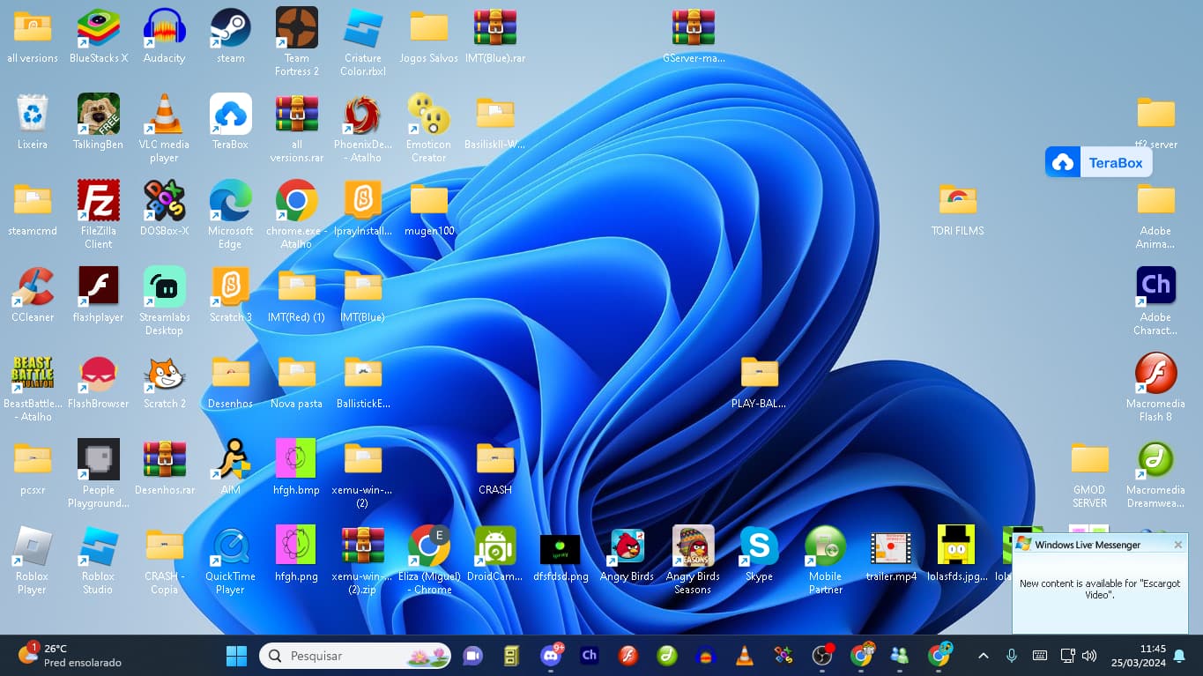This screenshot has height=676, width=1203.
Task: Open the volume control in system tray
Action: coord(1089,656)
